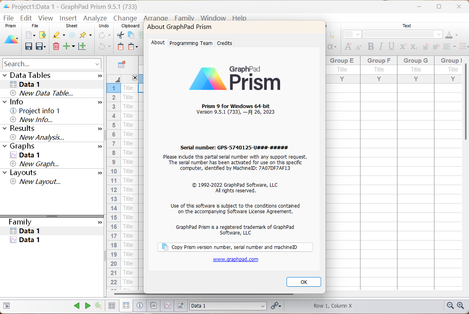Switch to the Credits tab
The height and width of the screenshot is (314, 469).
pyautogui.click(x=224, y=43)
